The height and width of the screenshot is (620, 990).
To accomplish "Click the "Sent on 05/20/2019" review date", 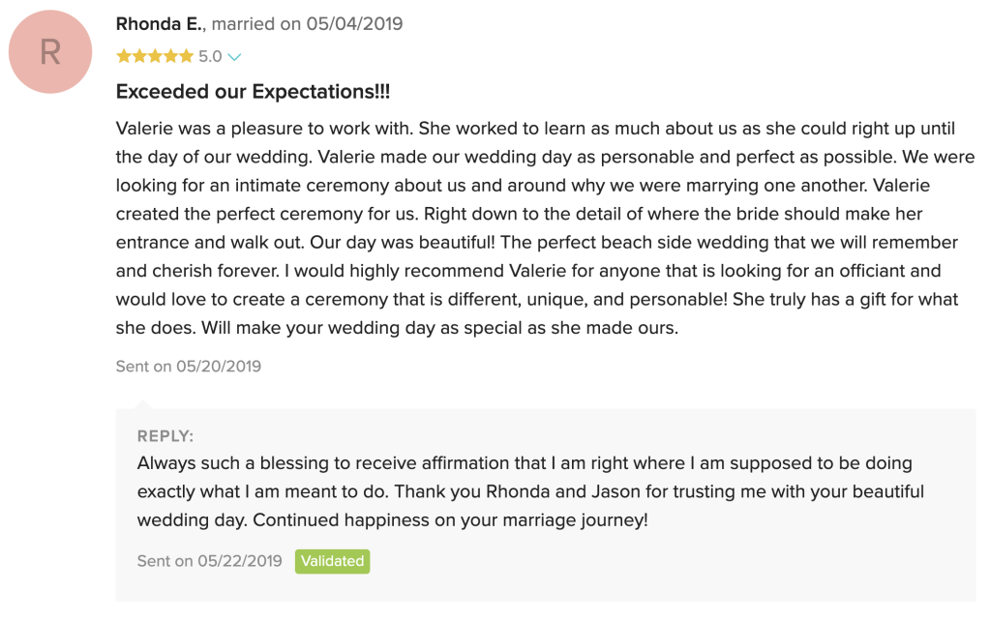I will pos(189,367).
